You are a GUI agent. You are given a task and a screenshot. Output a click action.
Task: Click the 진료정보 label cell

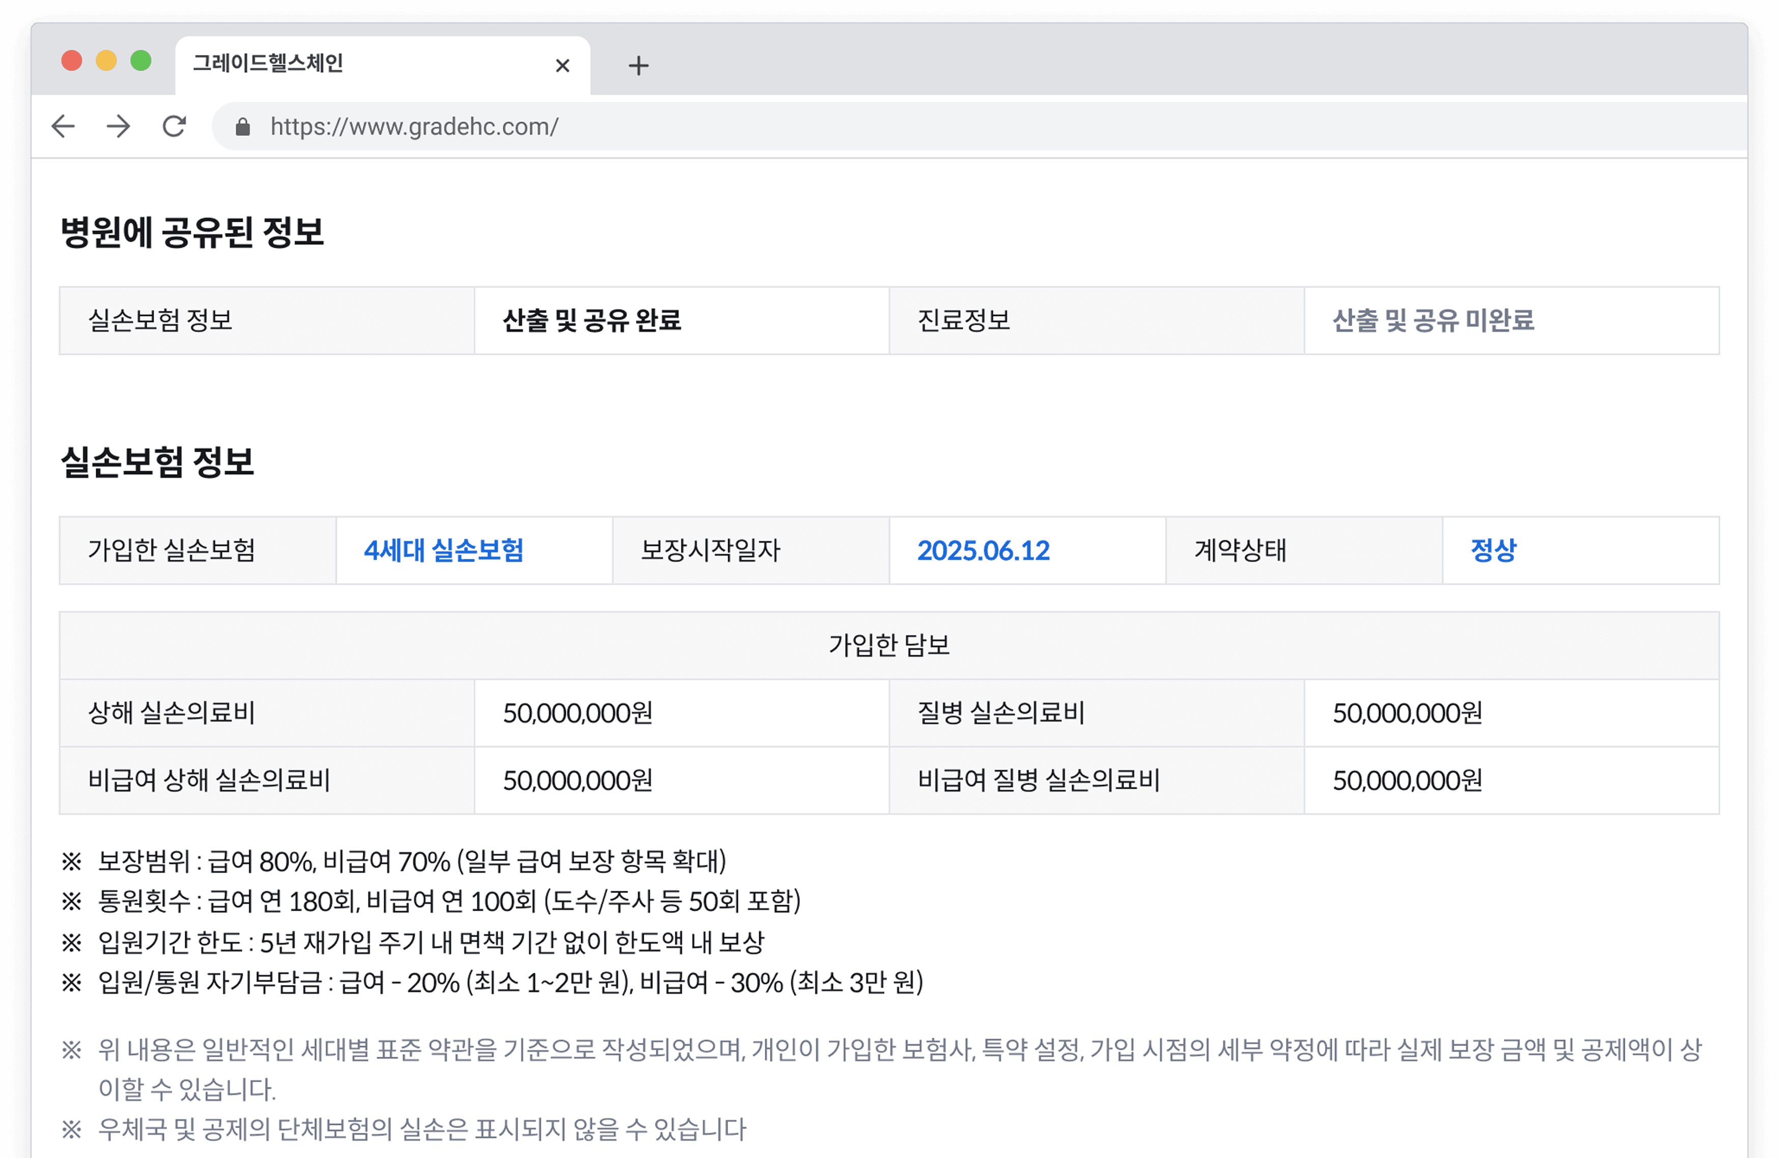[1097, 321]
